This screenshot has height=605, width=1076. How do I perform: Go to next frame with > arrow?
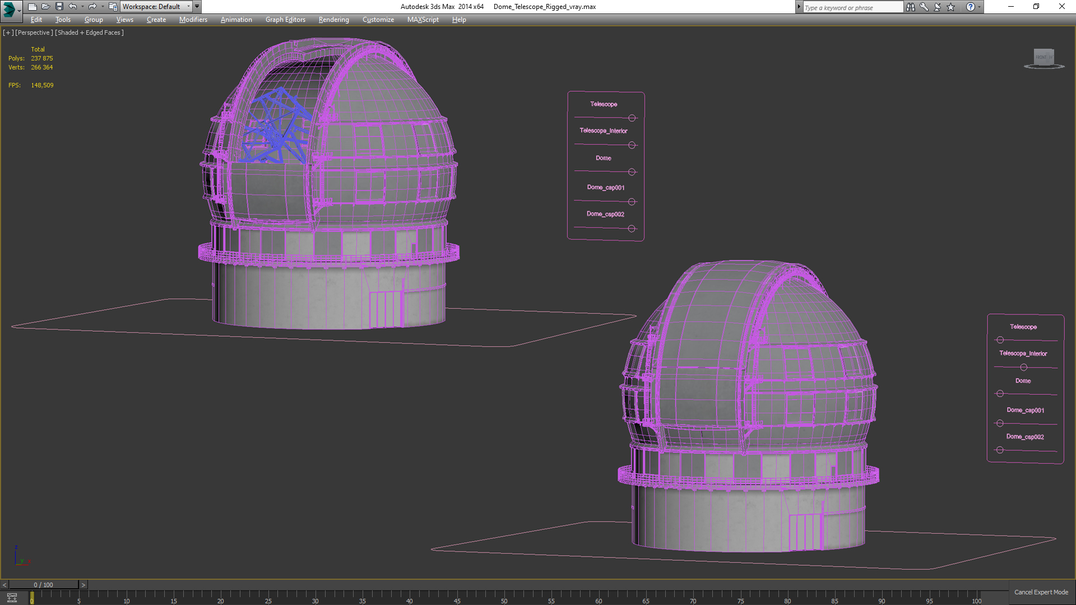(83, 585)
